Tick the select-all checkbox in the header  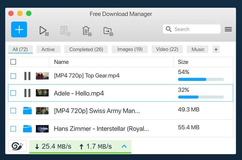13,62
